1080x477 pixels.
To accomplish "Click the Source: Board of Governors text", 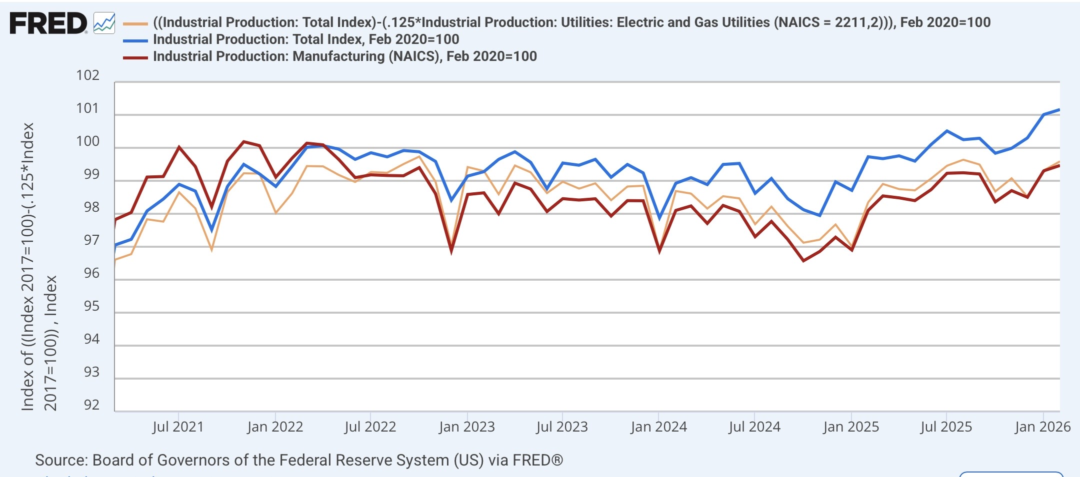I will 299,460.
